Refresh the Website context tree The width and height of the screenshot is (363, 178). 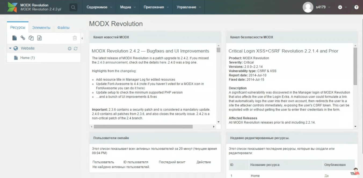[75, 49]
